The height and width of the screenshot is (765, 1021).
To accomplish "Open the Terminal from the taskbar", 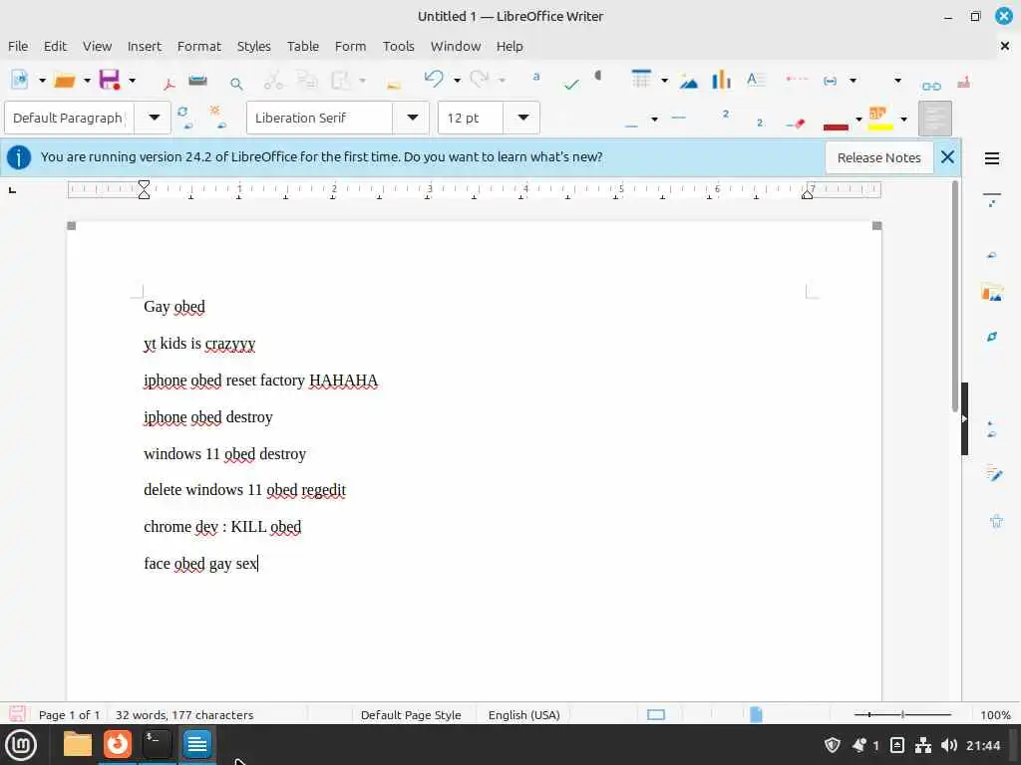I will coord(157,743).
